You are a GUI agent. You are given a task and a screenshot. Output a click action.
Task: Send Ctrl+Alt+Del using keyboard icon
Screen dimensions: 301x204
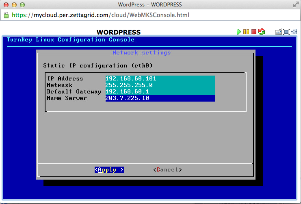pyautogui.click(x=278, y=32)
